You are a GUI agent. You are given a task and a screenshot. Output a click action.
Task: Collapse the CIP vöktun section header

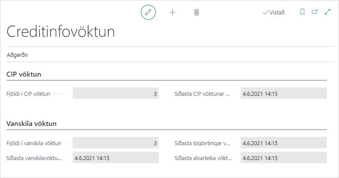click(24, 74)
